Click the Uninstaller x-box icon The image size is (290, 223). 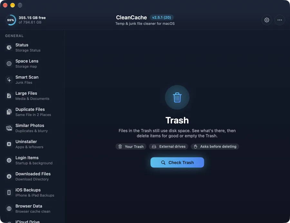click(9, 144)
